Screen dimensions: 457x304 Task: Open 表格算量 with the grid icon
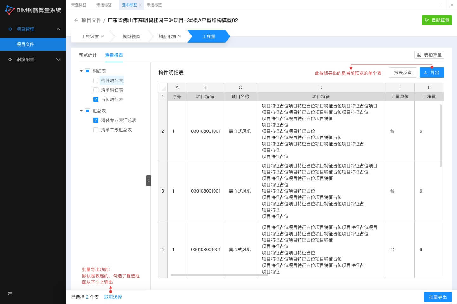[x=429, y=55]
